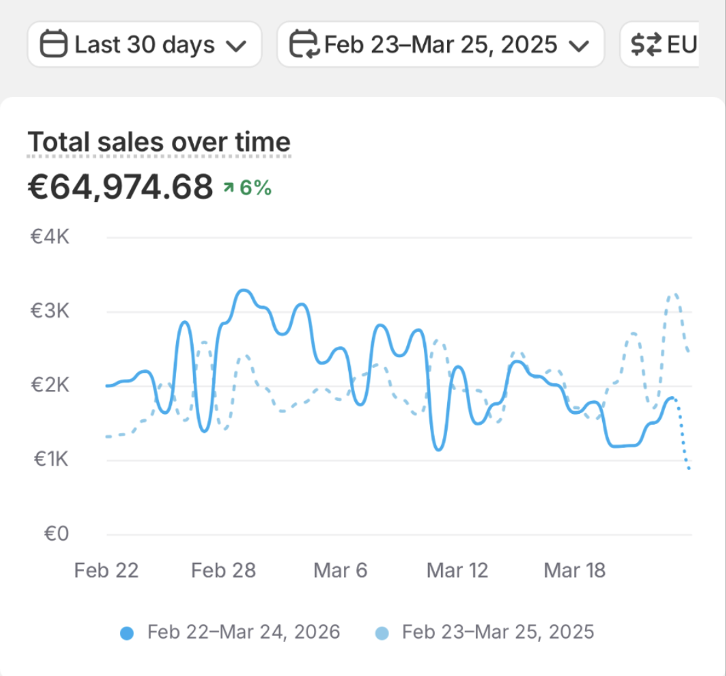
Task: Click the green upward arrow next to 6%
Action: pyautogui.click(x=228, y=188)
